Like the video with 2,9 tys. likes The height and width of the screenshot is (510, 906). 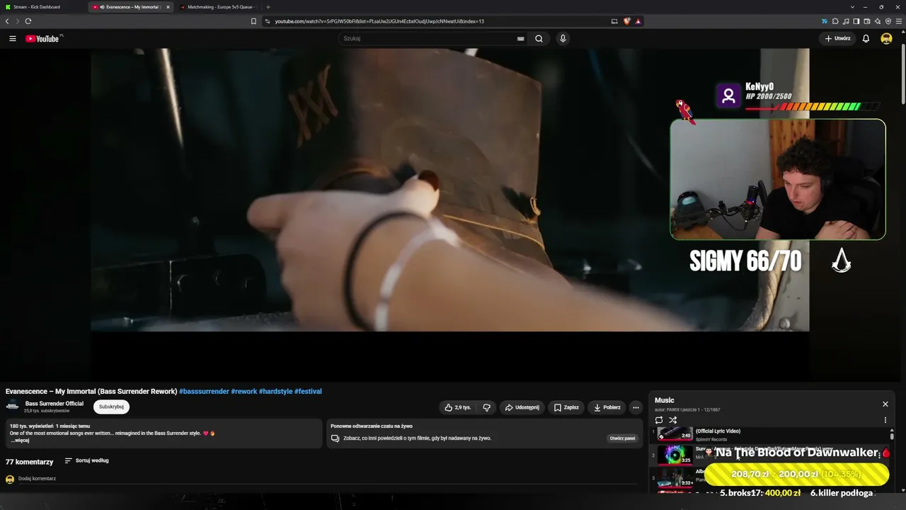pos(457,407)
